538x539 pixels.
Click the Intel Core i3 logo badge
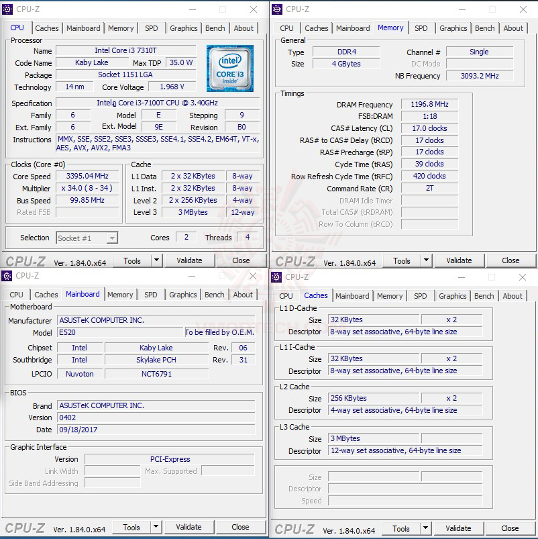point(230,68)
